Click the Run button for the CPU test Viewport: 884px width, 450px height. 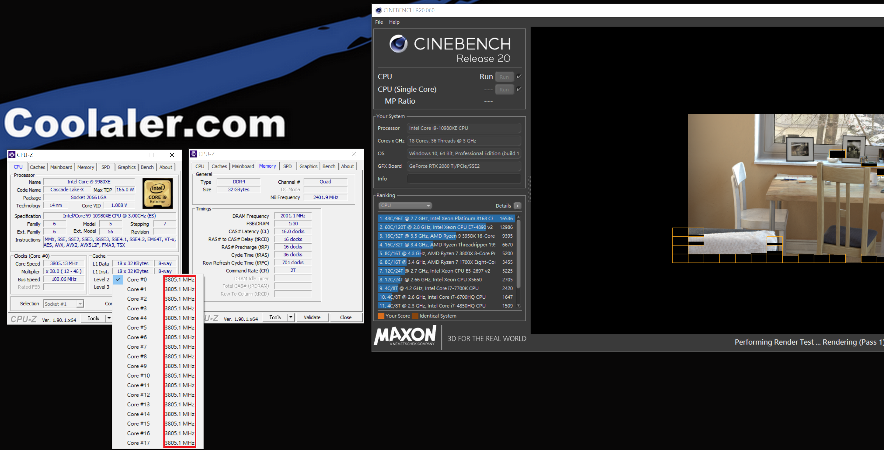[x=504, y=77]
